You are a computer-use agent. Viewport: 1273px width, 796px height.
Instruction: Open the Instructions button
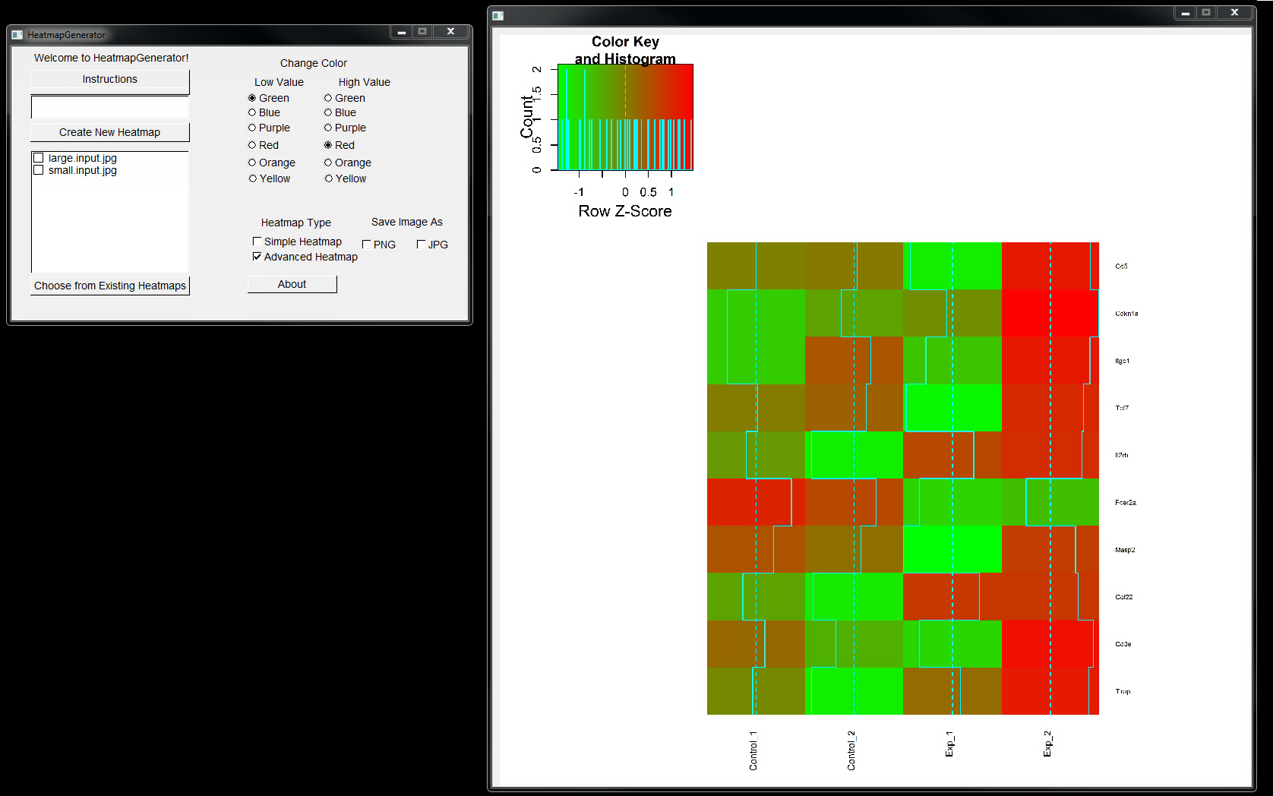click(110, 81)
